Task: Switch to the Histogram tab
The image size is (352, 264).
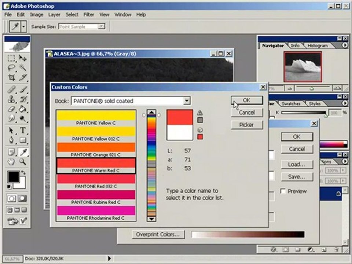Action: 318,45
